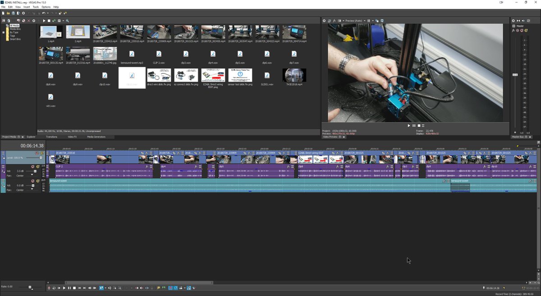Switch to the Transitions tab
The height and width of the screenshot is (296, 541).
51,137
